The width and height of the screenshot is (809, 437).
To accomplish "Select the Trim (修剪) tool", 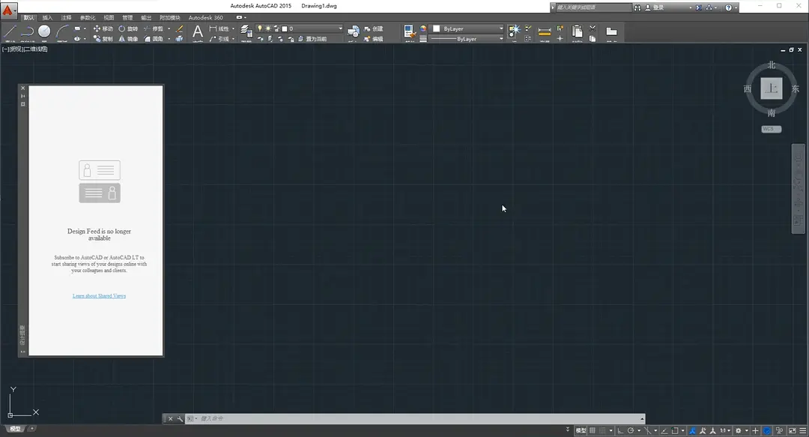I will coord(154,29).
